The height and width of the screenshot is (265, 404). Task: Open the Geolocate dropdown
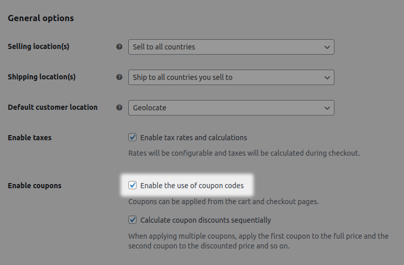[x=231, y=108]
